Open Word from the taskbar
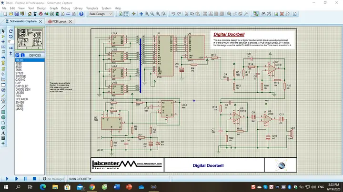The image size is (343, 192). pos(117,187)
